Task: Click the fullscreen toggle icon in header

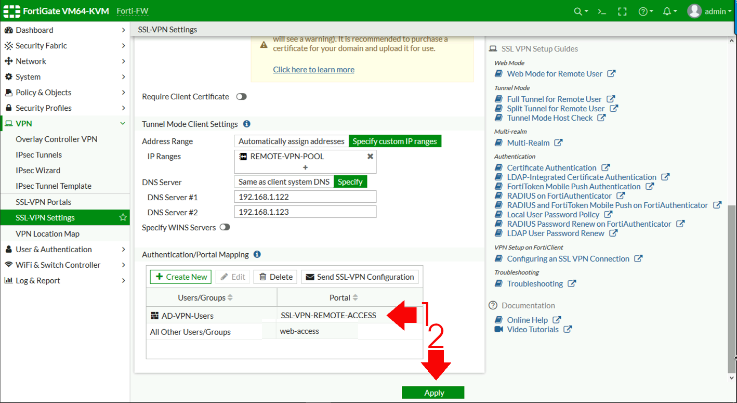Action: point(622,11)
